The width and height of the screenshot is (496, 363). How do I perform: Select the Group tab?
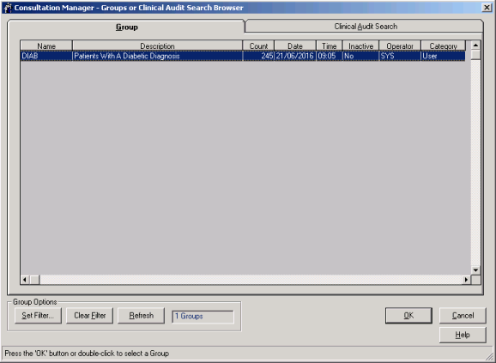point(126,27)
